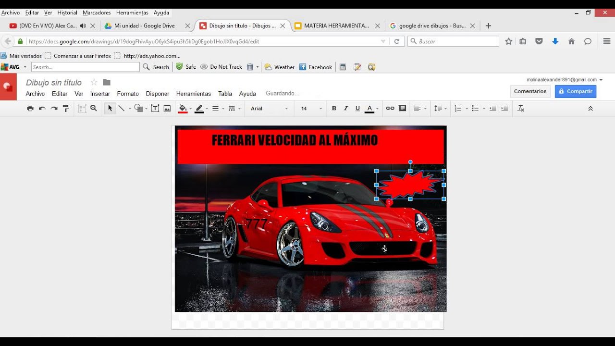Select the paint format roller icon
615x346 pixels.
[66, 109]
